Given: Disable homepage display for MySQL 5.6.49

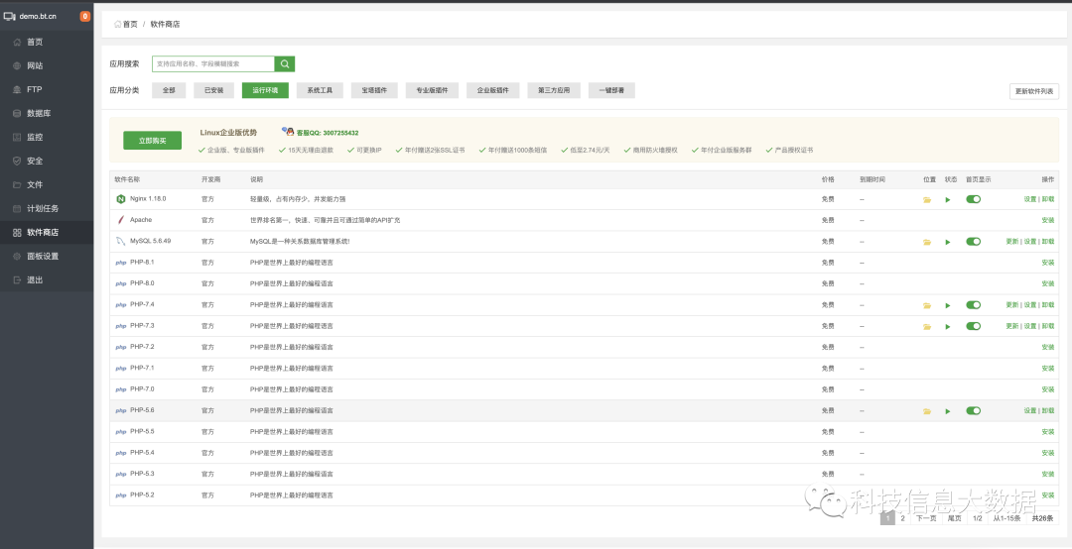Looking at the screenshot, I should tap(973, 242).
